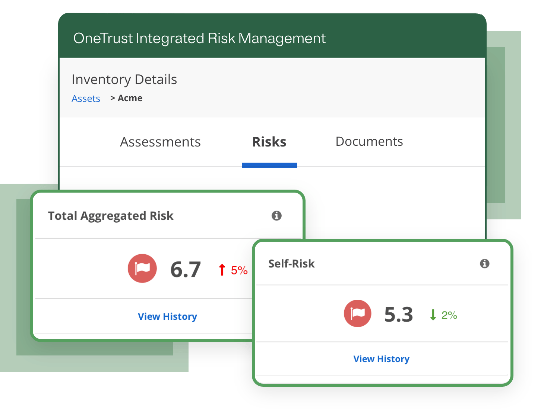Open View History under Total Aggregated Risk
The image size is (544, 409).
(x=167, y=316)
